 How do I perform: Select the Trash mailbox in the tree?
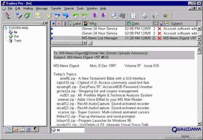pos(18,41)
